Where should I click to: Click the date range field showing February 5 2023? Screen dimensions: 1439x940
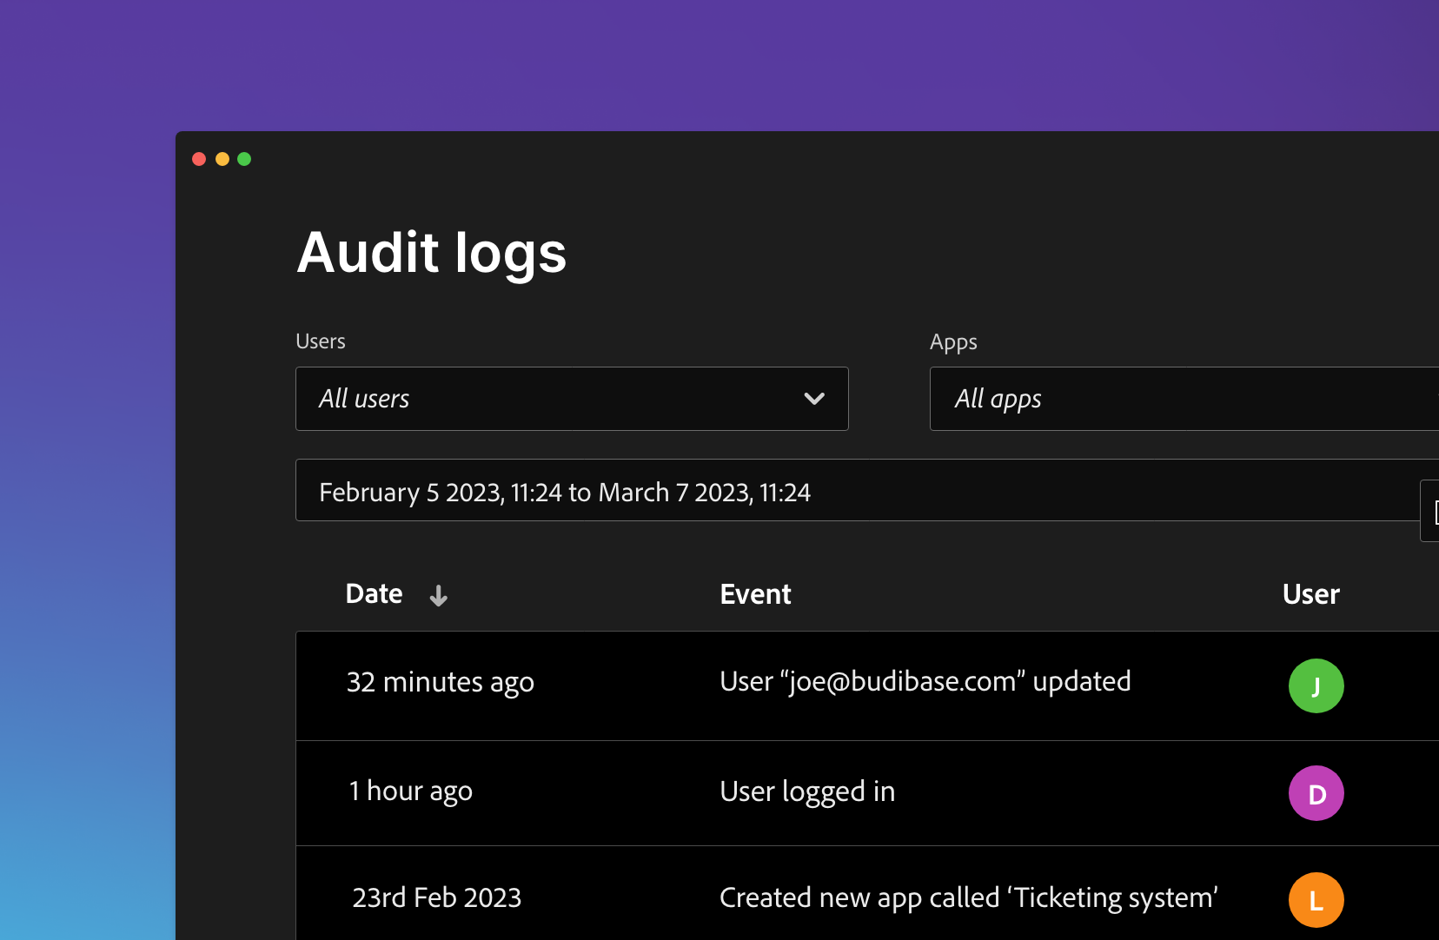coord(564,491)
